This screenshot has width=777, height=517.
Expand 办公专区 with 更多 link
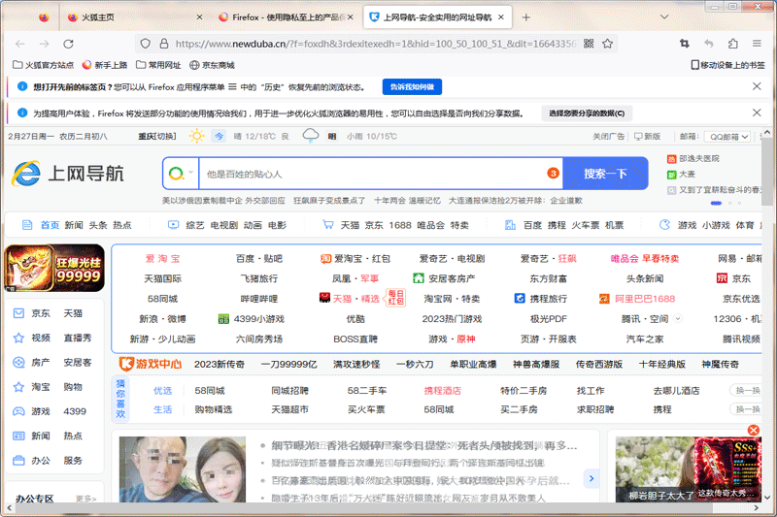(85, 500)
